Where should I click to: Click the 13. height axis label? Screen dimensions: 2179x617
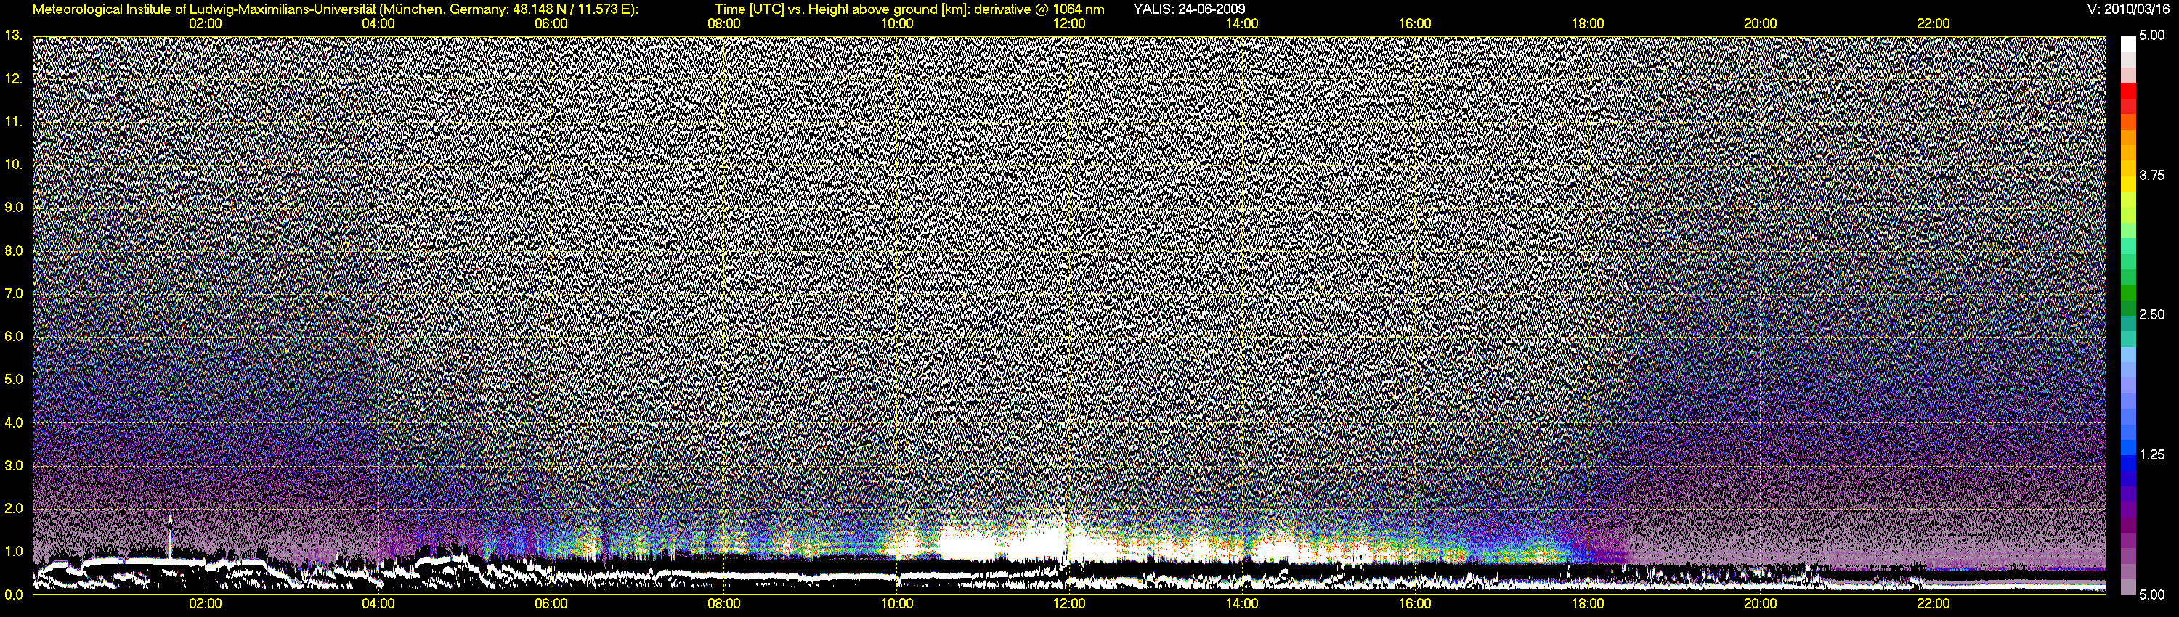(x=12, y=36)
